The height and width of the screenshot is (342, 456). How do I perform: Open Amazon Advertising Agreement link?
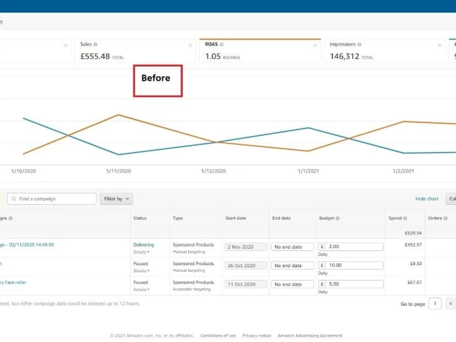pyautogui.click(x=310, y=336)
